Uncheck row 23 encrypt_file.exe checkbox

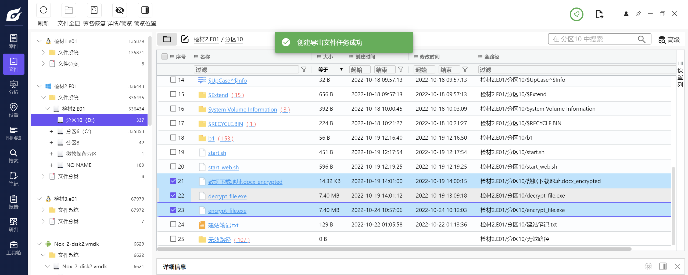pyautogui.click(x=173, y=210)
